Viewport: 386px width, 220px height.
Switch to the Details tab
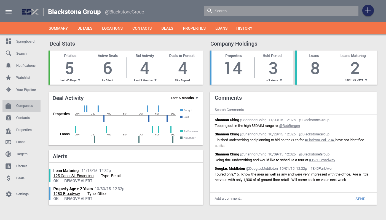85,28
